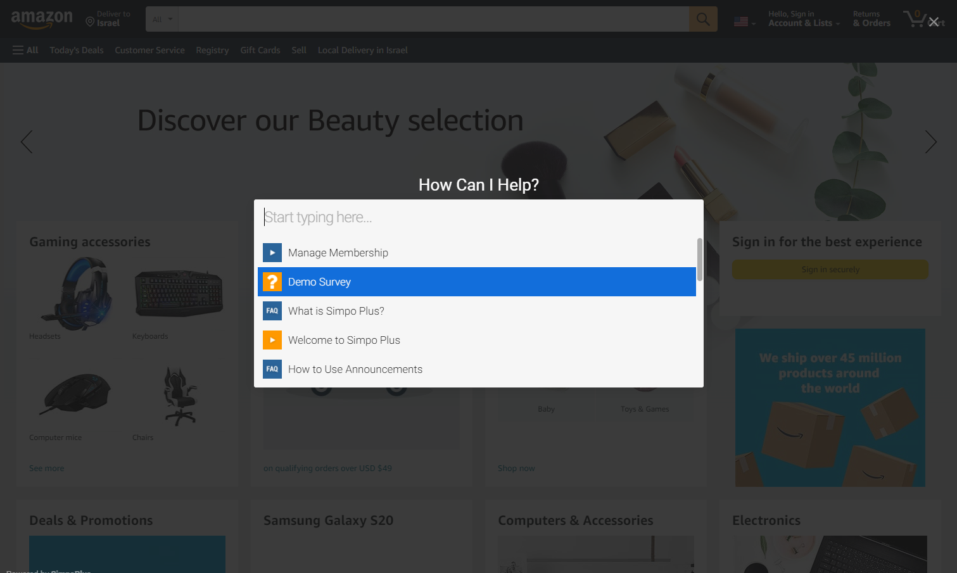Open the Keyboards product thumbnail

click(179, 294)
